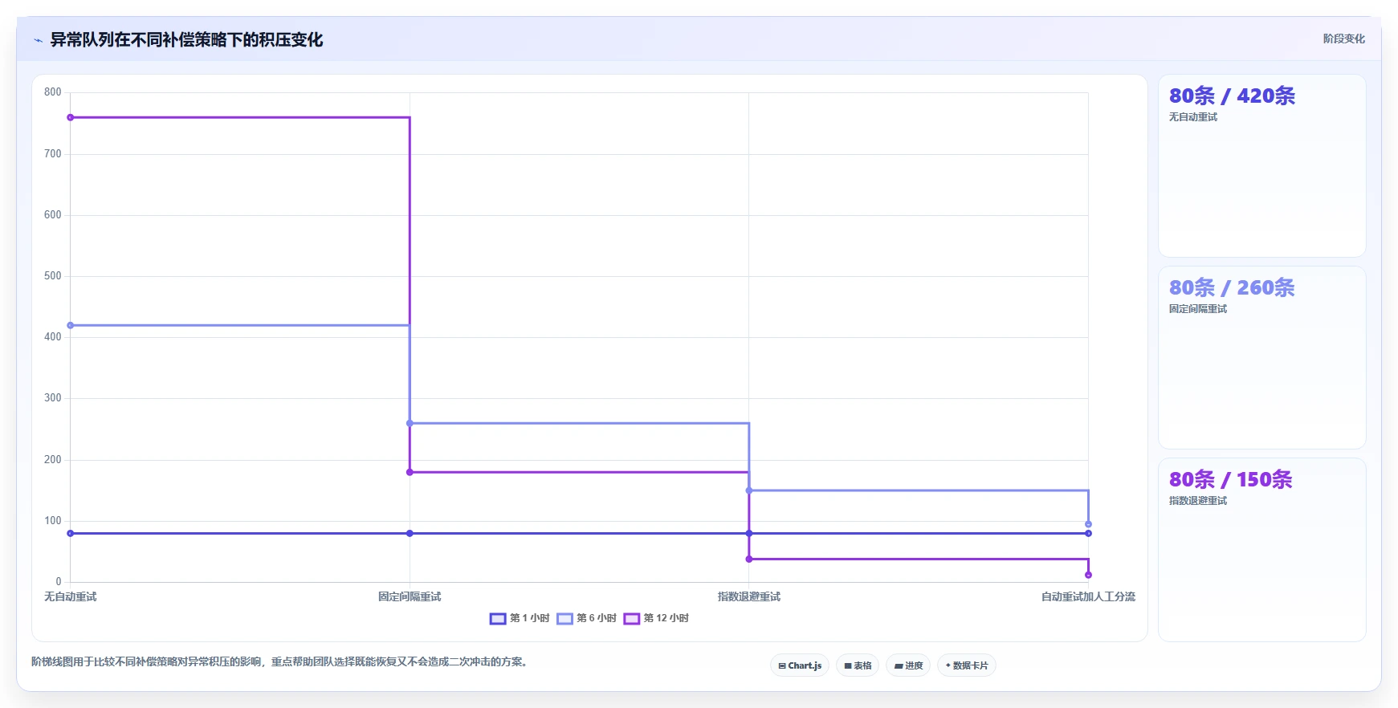Viewport: 1398px width, 708px height.
Task: Click the 80 dark-blue point at 指数退避重试
Action: click(749, 533)
